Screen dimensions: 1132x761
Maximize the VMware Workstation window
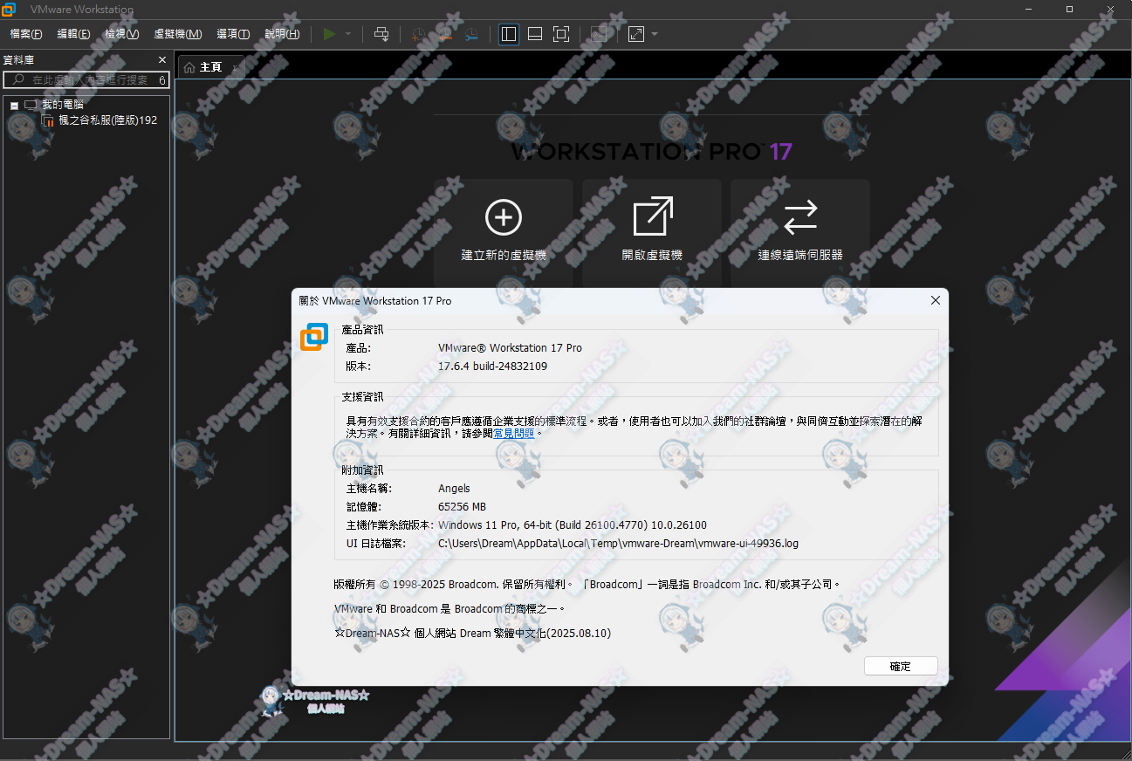[x=1069, y=9]
